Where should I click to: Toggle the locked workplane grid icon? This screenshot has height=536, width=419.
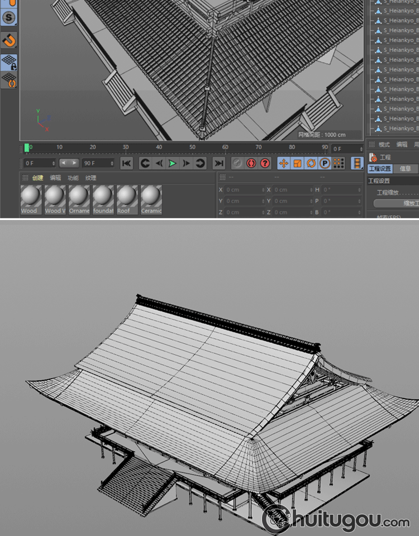[x=9, y=62]
